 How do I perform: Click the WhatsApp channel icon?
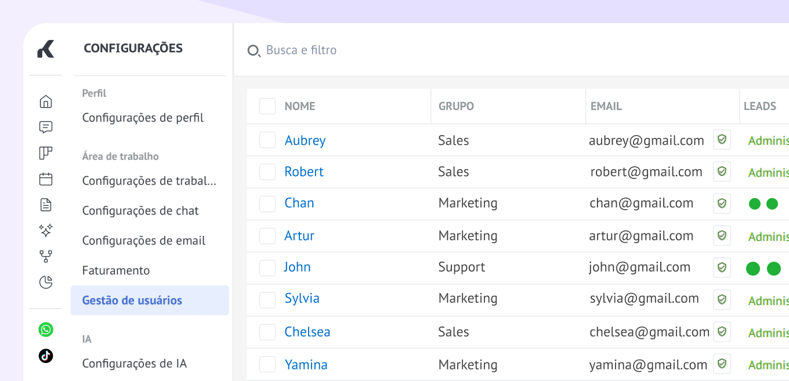[x=46, y=329]
